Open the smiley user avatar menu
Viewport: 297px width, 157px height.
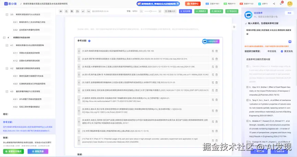(290, 3)
